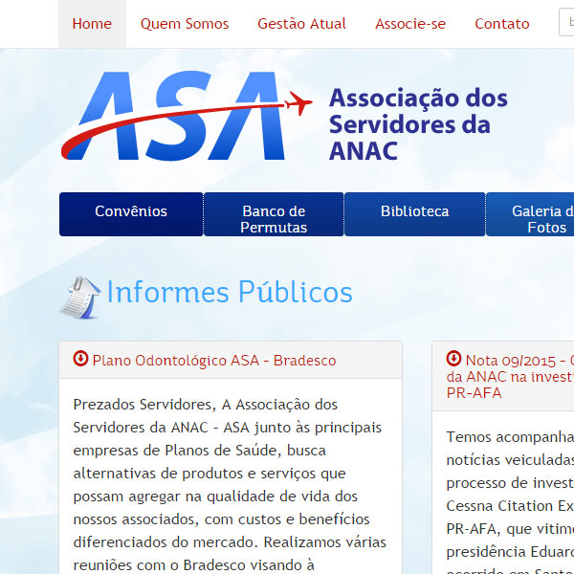Screen dimensions: 574x574
Task: Open the Contato page
Action: [502, 24]
